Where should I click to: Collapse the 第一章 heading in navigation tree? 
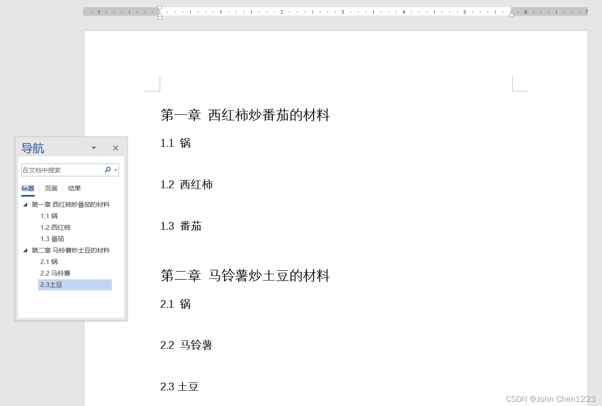pos(25,204)
